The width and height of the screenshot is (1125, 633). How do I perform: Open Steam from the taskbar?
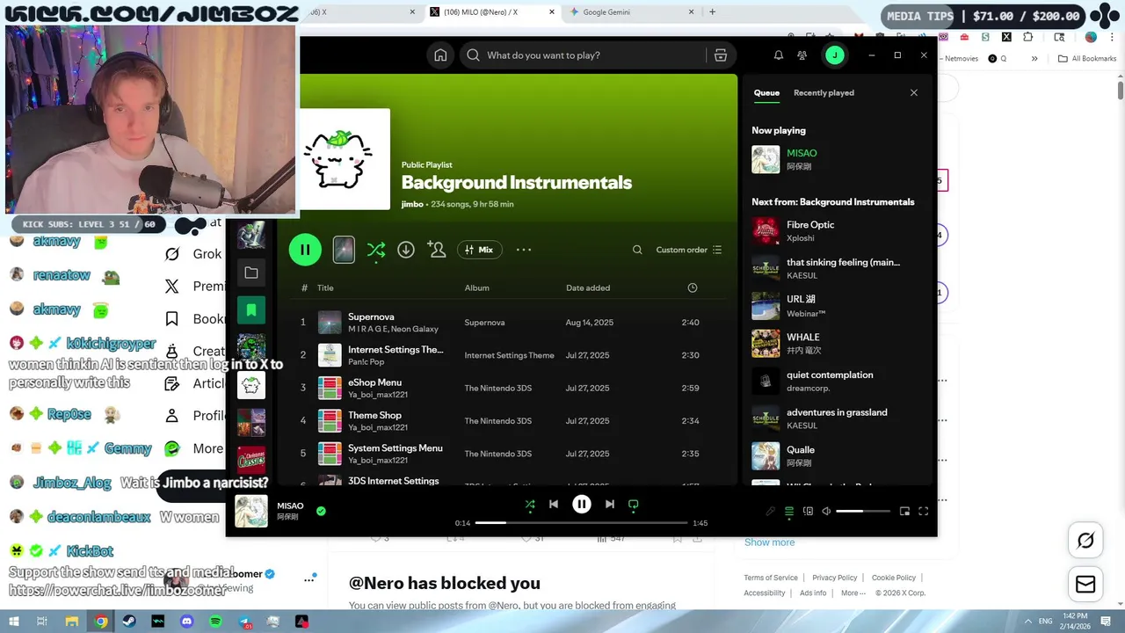point(129,622)
